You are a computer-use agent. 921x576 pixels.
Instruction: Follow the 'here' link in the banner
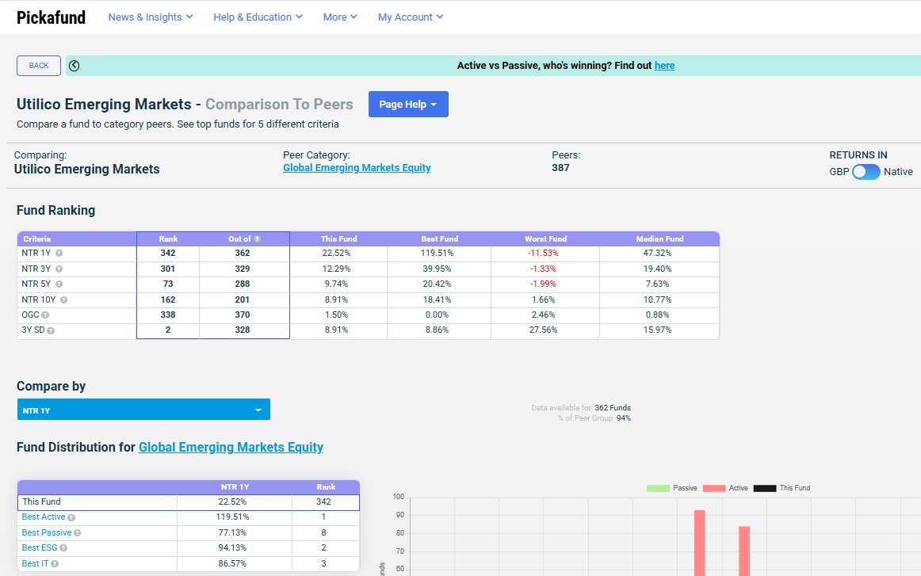pos(664,66)
